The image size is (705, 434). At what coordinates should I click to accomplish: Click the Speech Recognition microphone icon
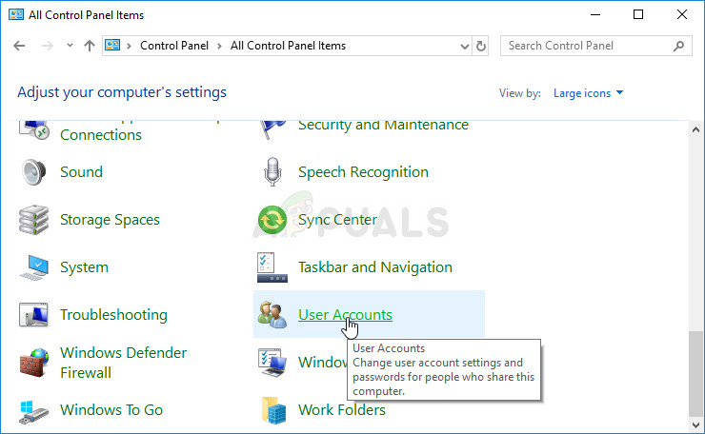[x=272, y=172]
